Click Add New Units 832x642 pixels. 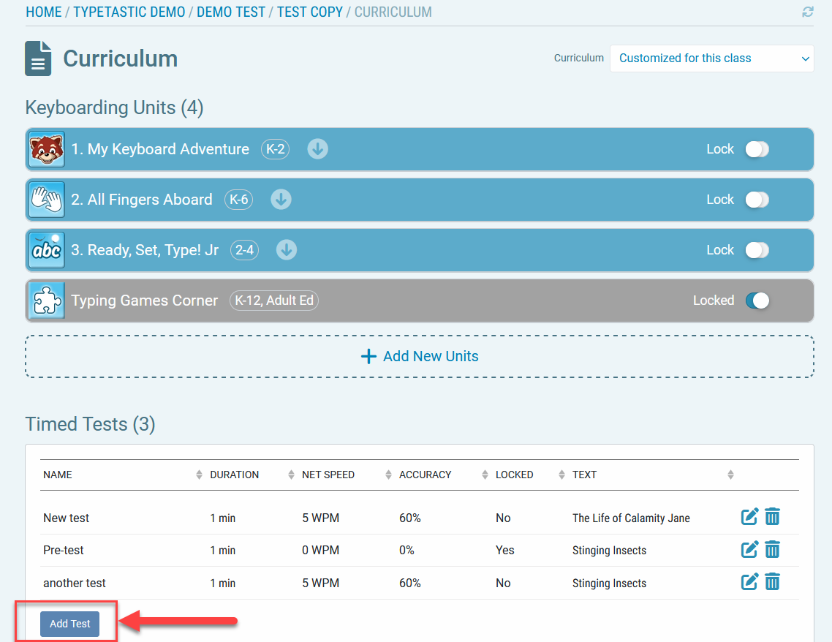[420, 356]
